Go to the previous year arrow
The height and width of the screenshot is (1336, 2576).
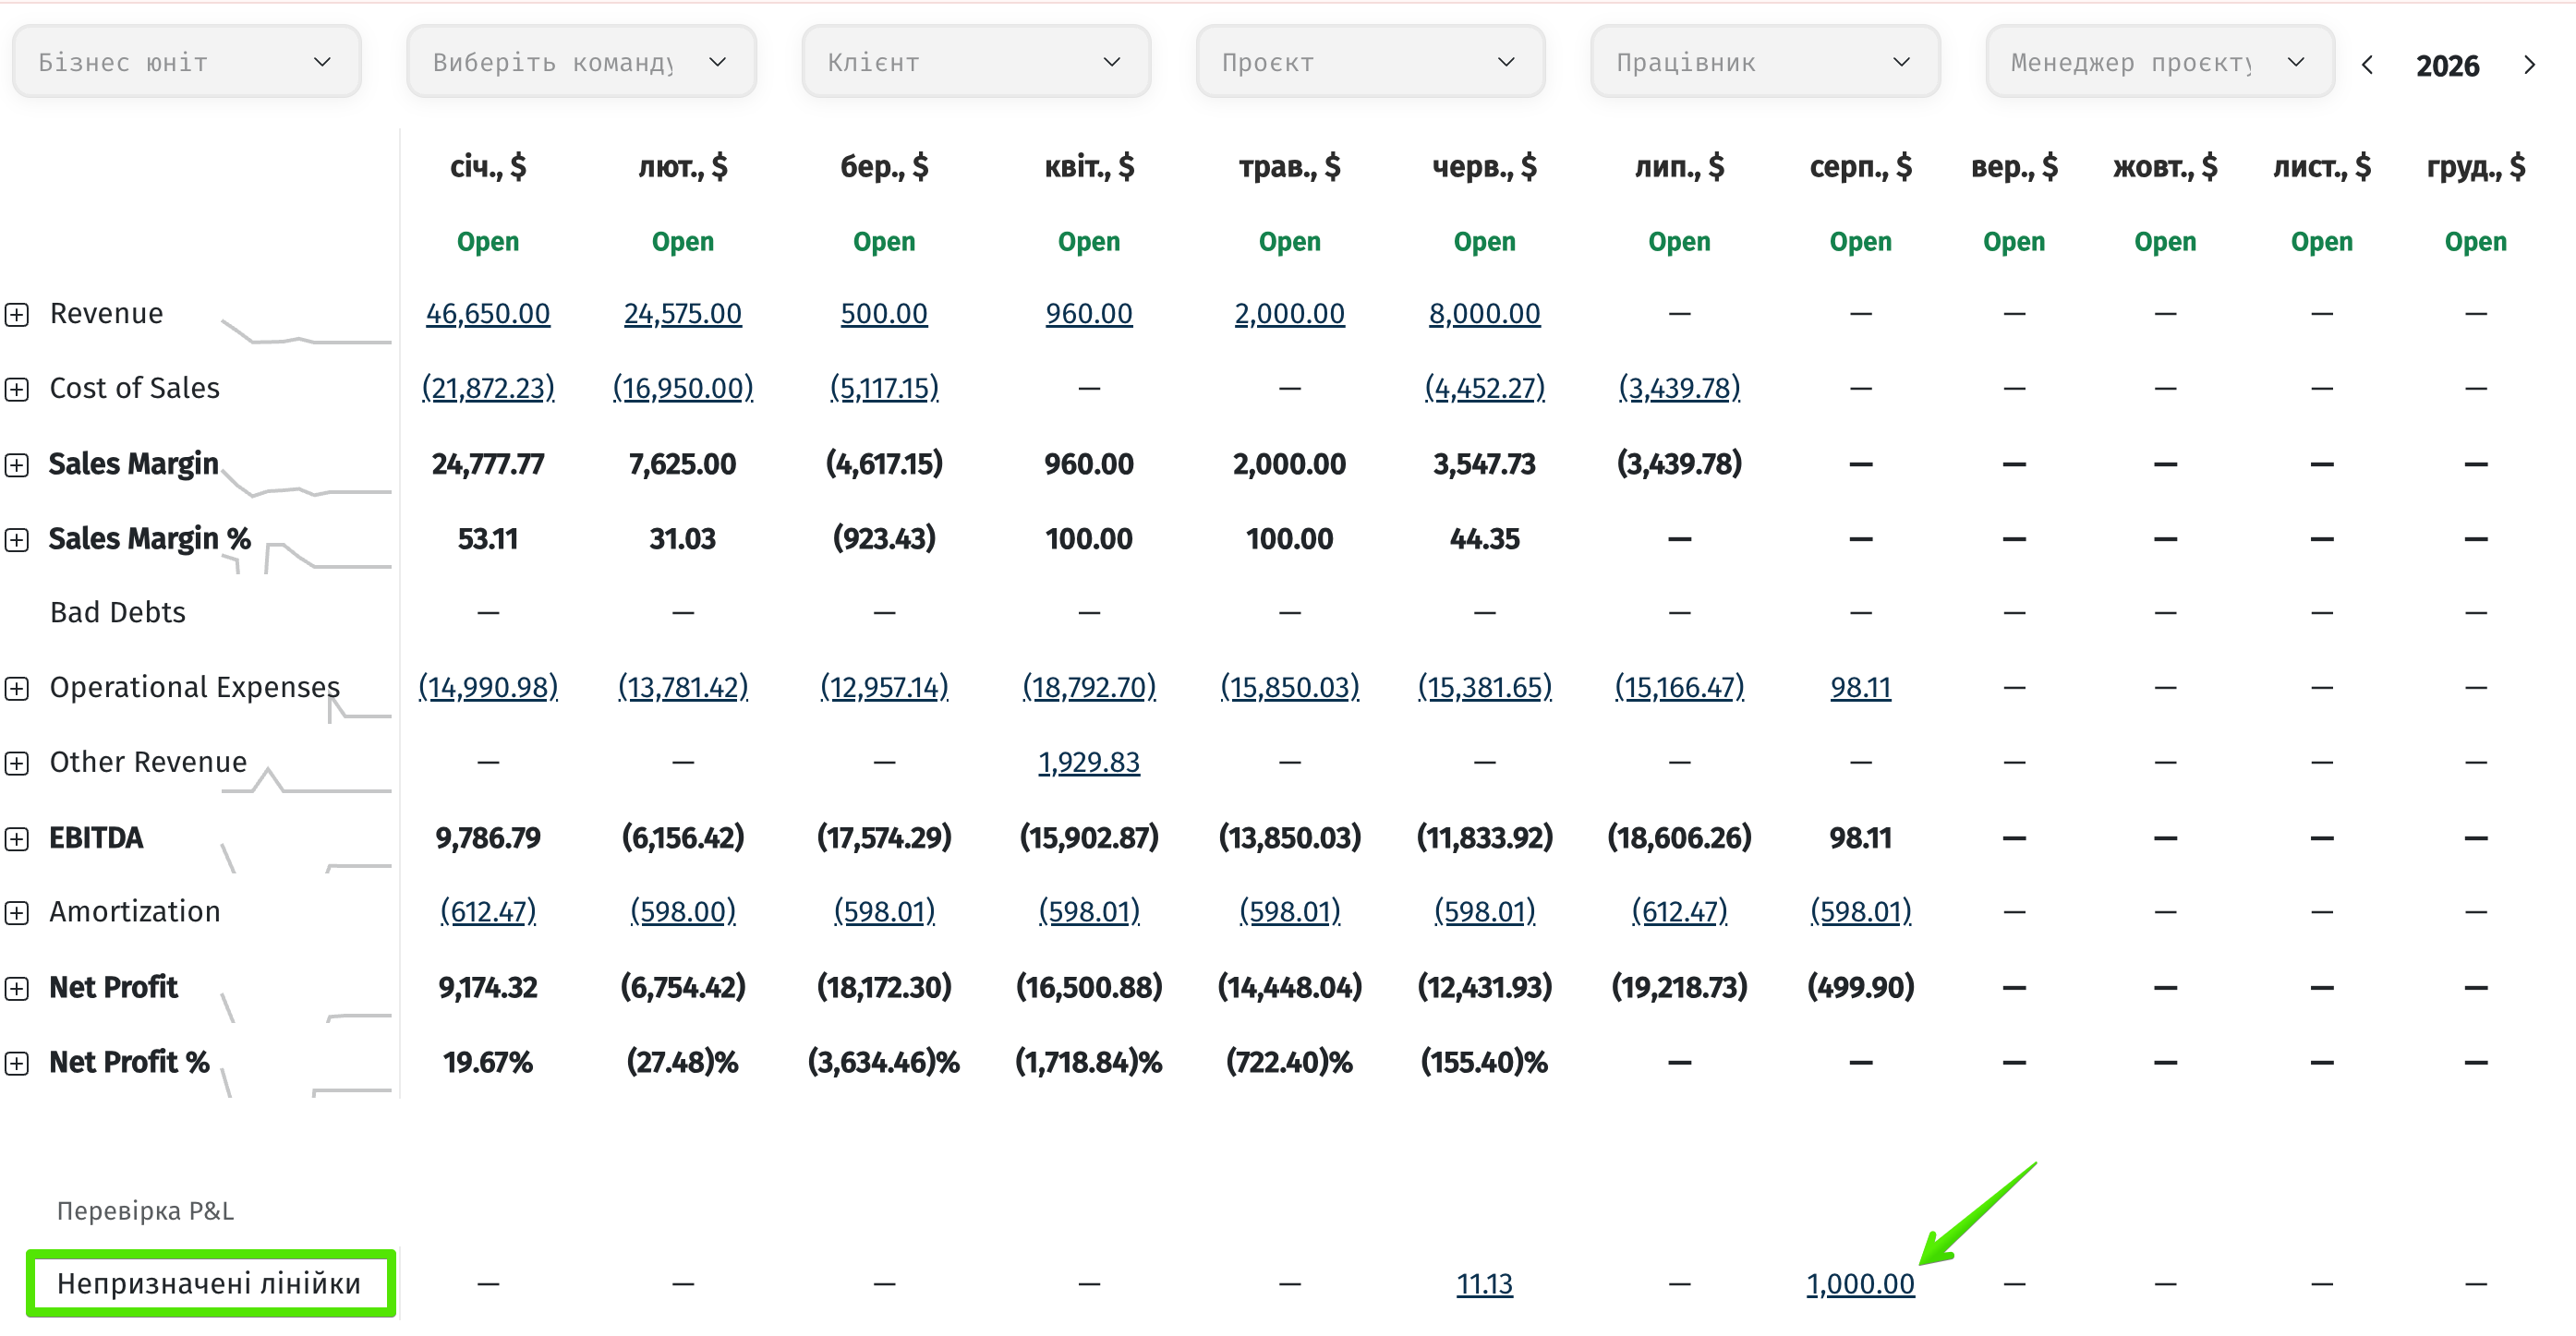(2367, 65)
